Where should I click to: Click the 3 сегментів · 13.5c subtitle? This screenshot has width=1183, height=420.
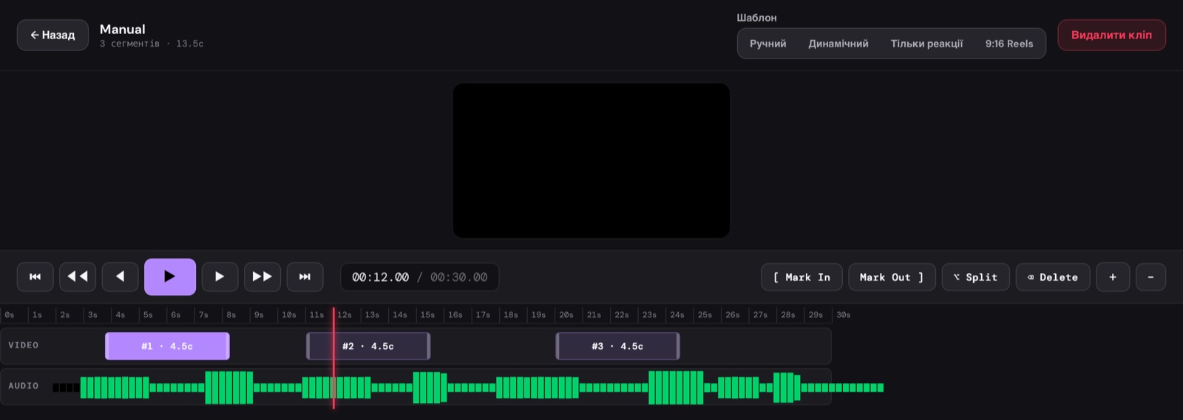[x=152, y=44]
